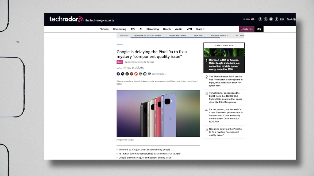Click 'LATEST ARTICLES' sidebar heading
Screen dimensions: 314x176
pos(224,45)
